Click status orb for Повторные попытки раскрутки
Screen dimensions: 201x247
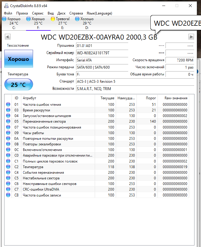tap(8, 138)
